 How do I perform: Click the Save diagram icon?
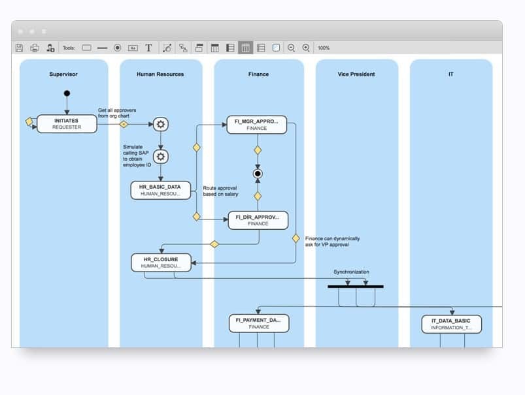[x=19, y=48]
